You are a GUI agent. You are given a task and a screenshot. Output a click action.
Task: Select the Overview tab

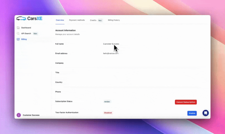click(x=60, y=20)
